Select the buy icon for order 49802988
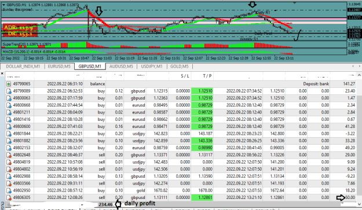Viewport: 362px width, 210px height. point(9,176)
